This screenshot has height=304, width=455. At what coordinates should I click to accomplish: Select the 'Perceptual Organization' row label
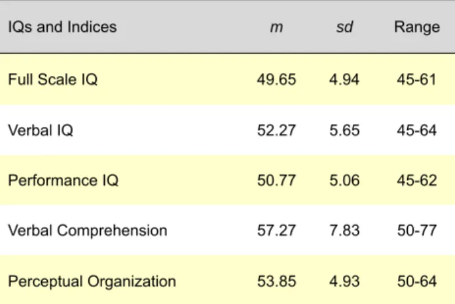coord(92,282)
